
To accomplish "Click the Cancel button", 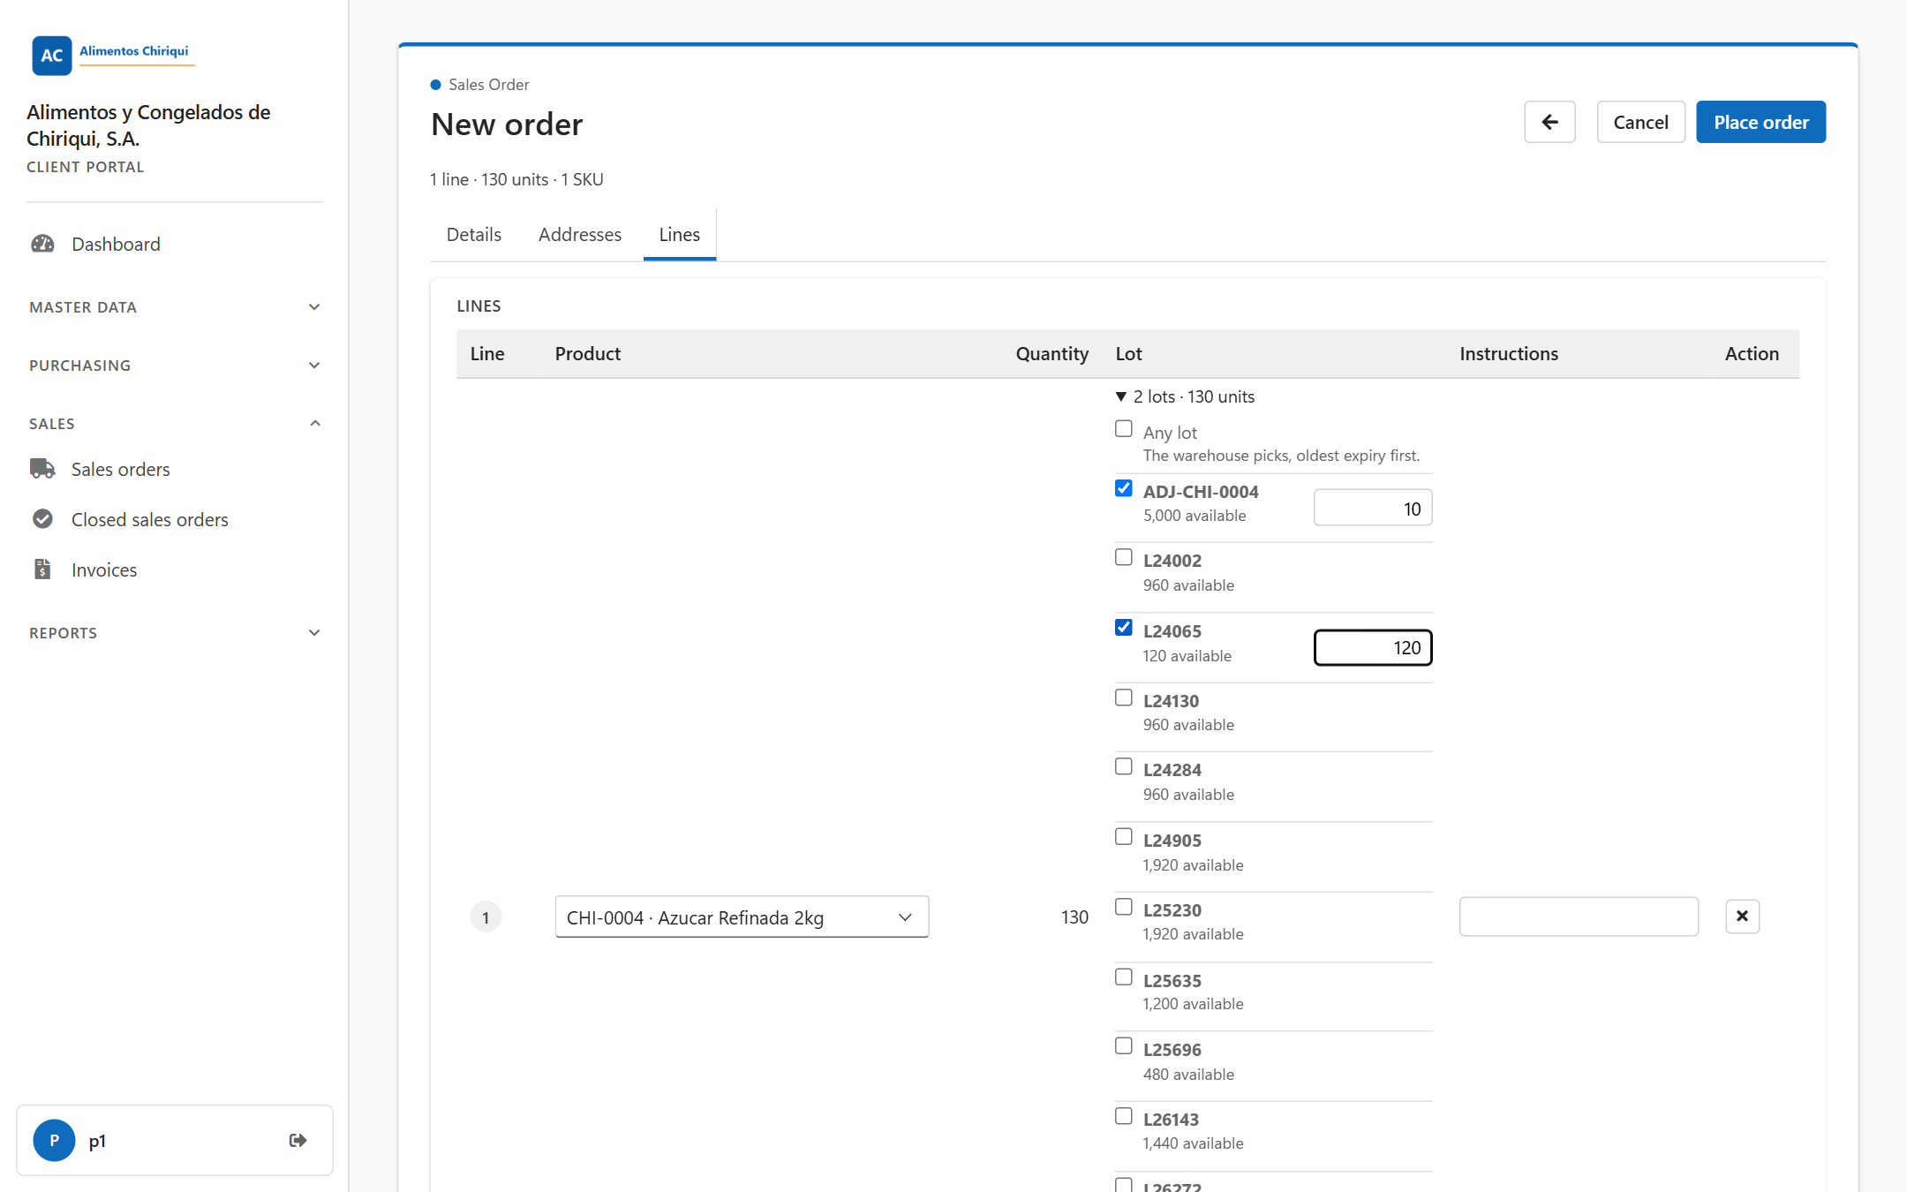I will click(1640, 122).
